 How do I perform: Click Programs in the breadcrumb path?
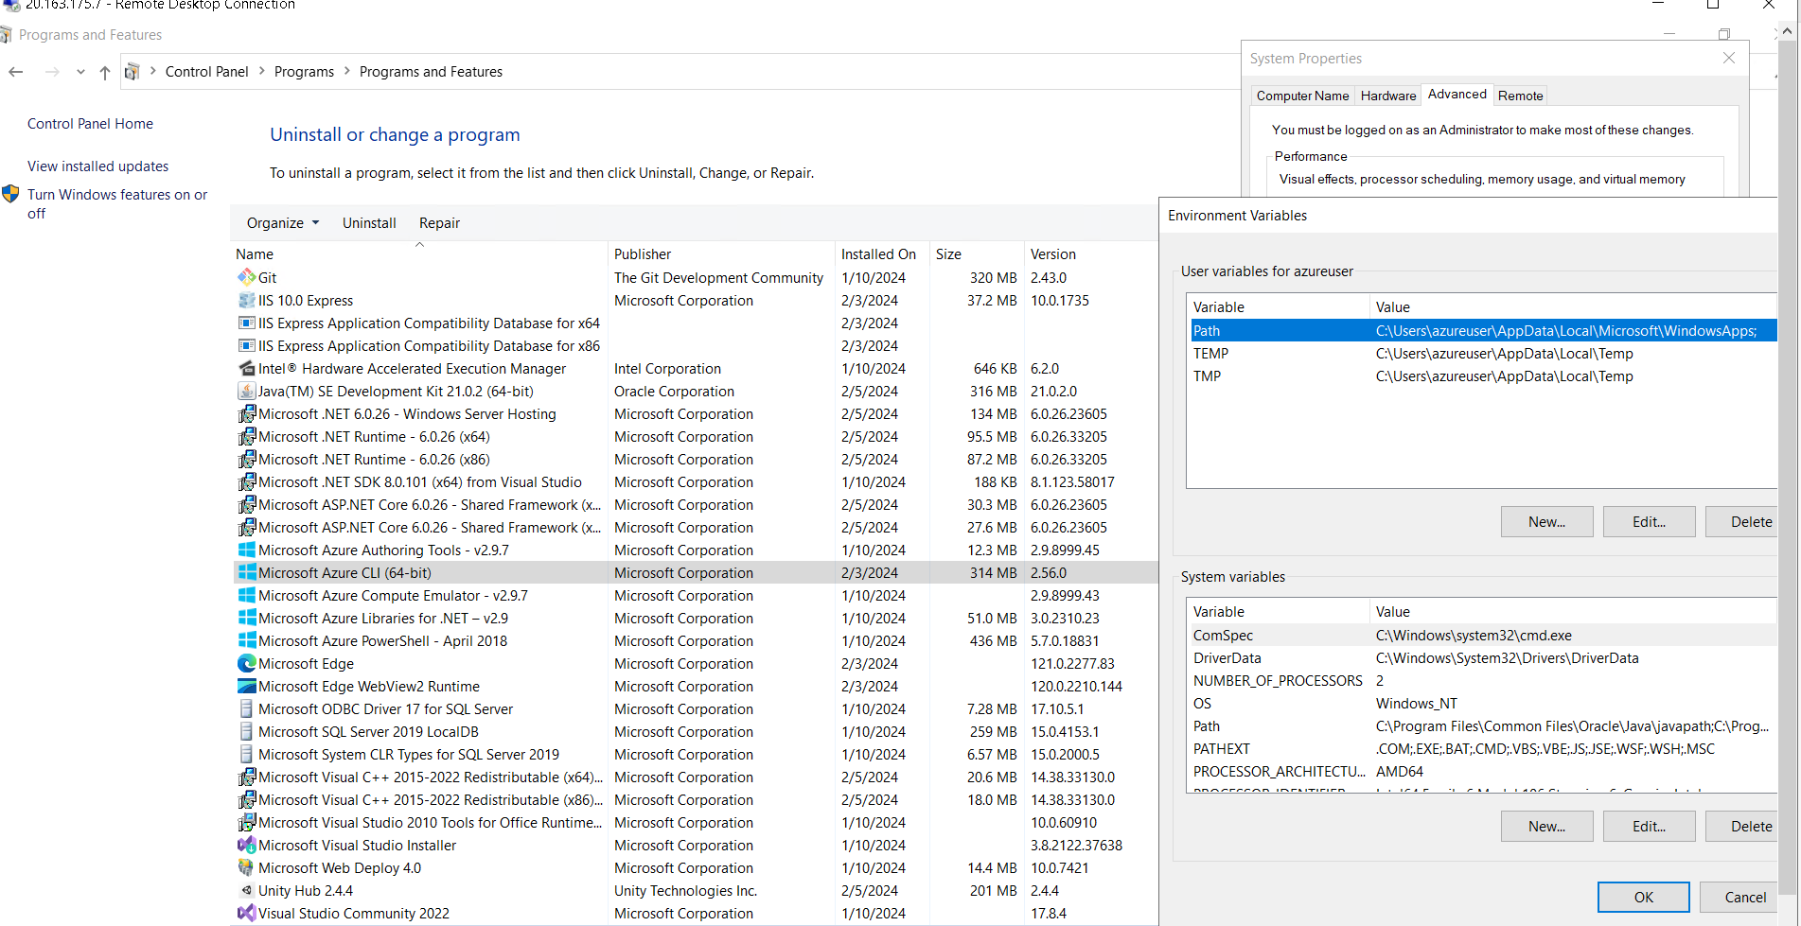coord(304,71)
